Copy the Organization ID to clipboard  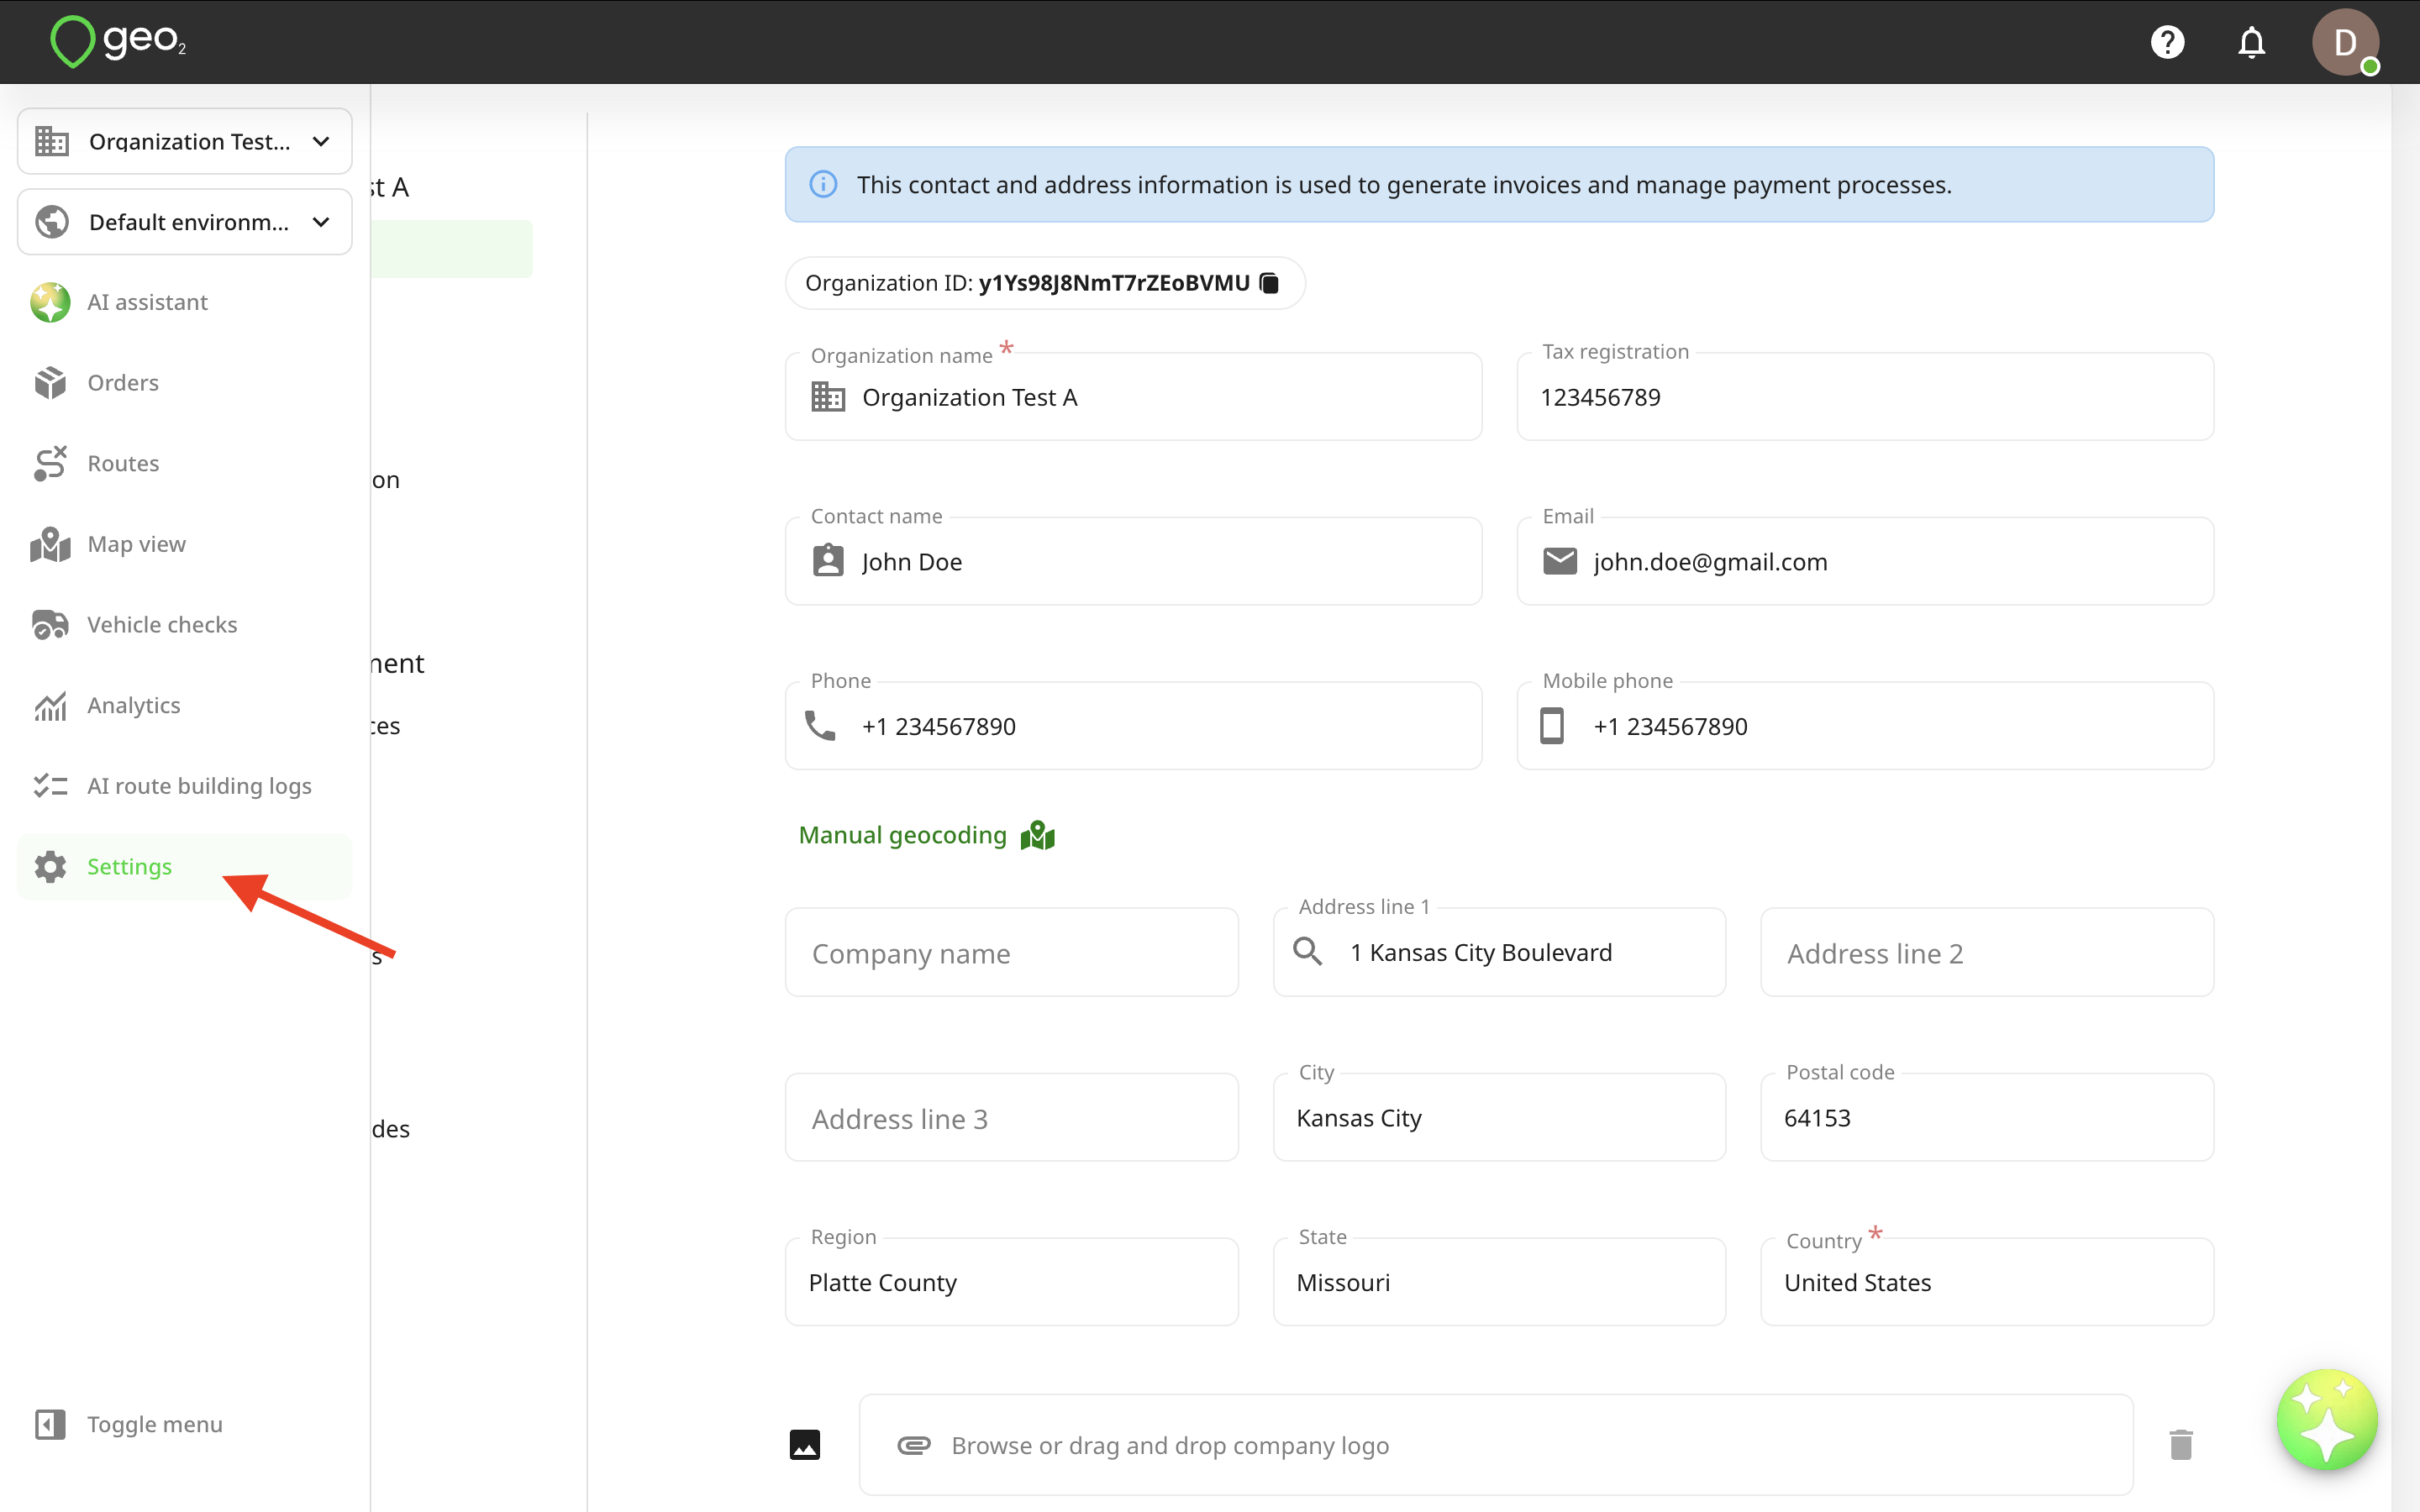pos(1269,283)
